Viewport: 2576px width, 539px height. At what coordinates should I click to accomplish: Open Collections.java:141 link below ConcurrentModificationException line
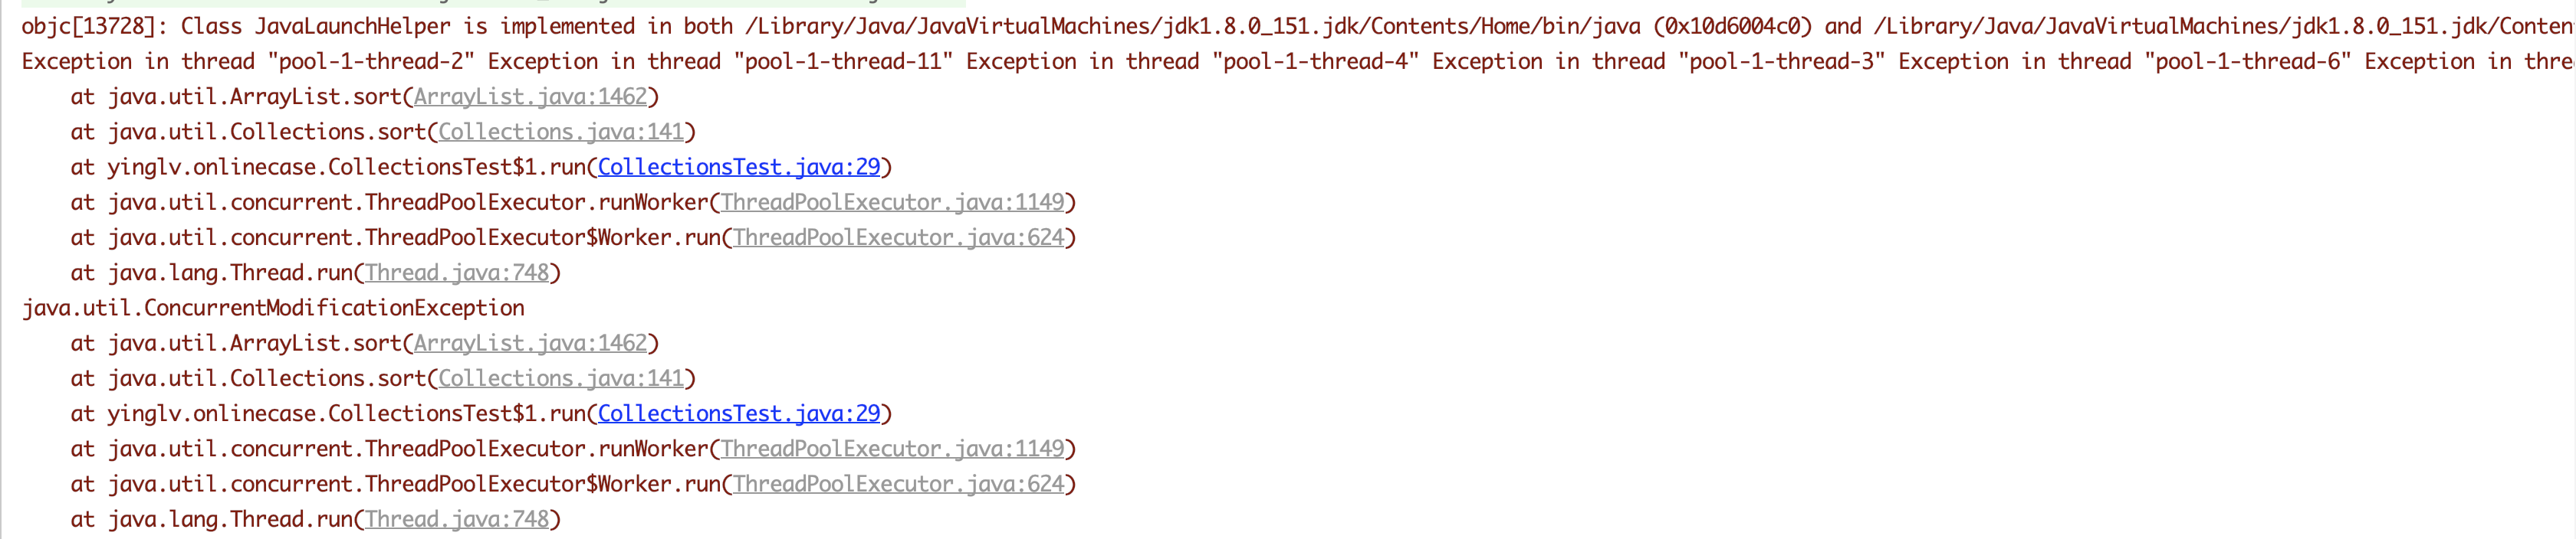click(x=561, y=378)
